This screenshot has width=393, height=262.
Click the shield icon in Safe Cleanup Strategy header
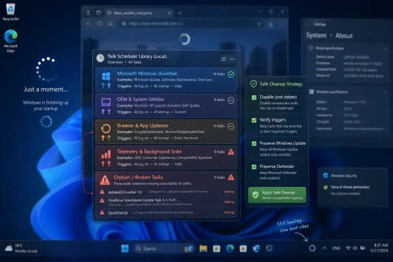tap(253, 84)
